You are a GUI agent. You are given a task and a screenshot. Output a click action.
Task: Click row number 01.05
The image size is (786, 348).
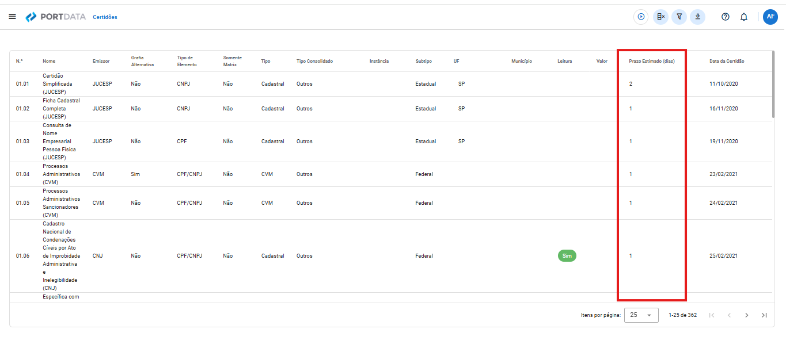(x=22, y=203)
